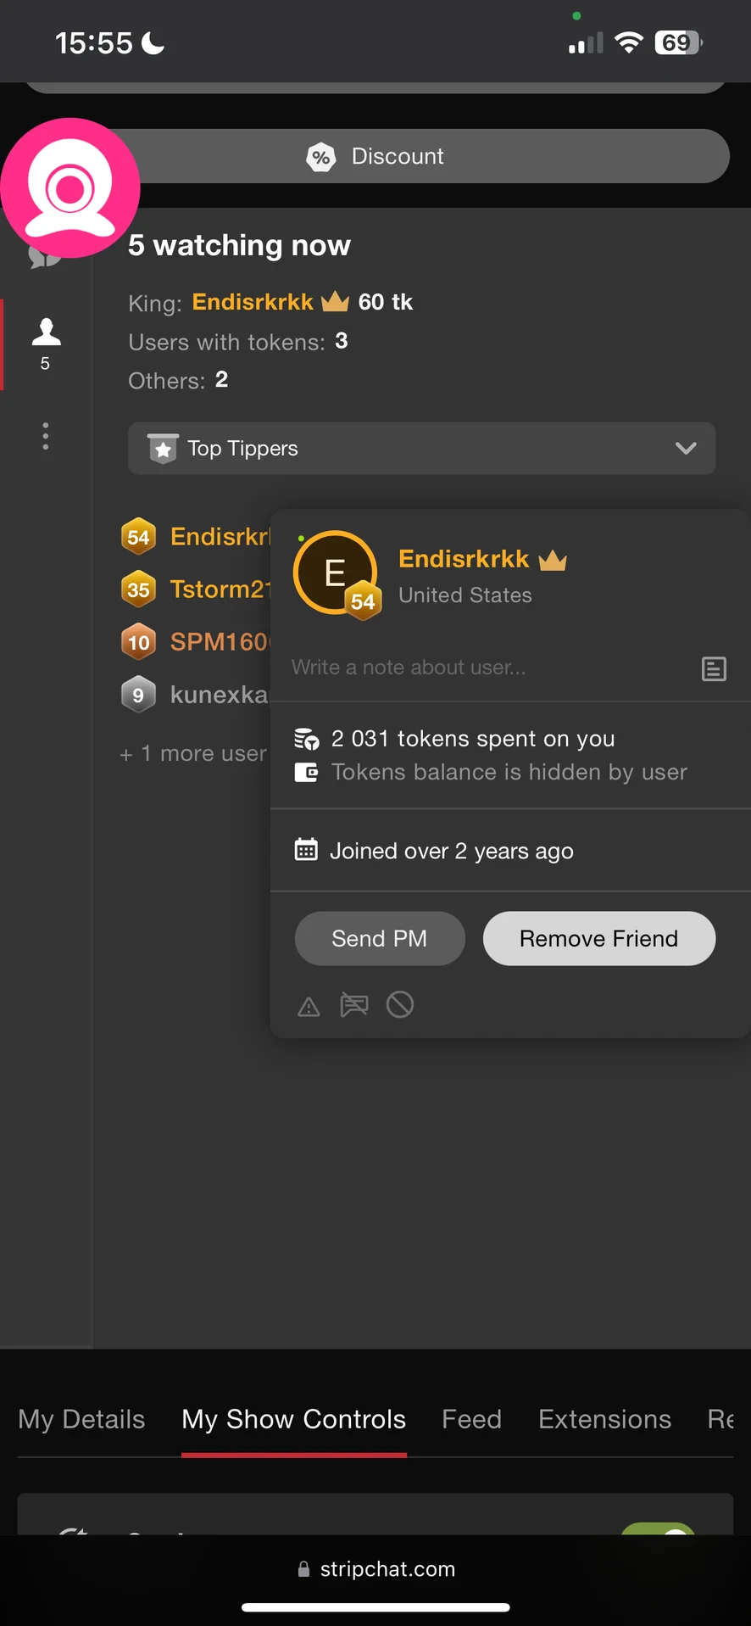
Task: Mute user chat with crossed message icon
Action: [x=354, y=1005]
